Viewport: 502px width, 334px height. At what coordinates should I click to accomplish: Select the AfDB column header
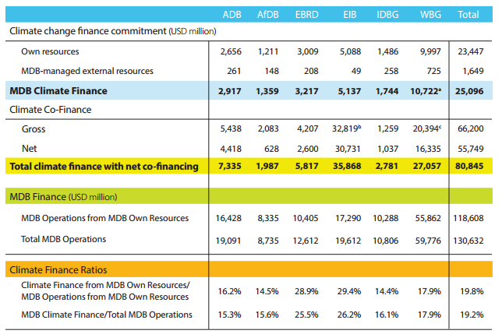tap(268, 14)
